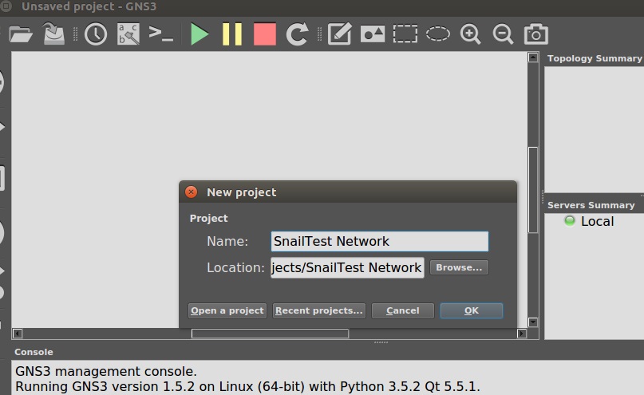Click the Servers Summary panel title

point(591,205)
